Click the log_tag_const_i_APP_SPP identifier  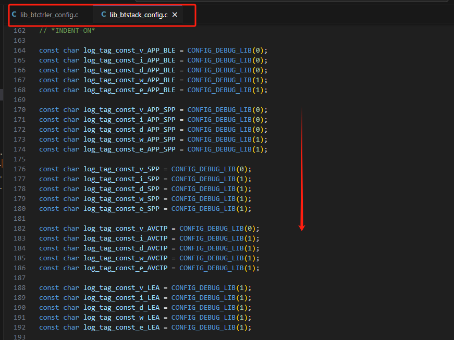[x=129, y=120]
